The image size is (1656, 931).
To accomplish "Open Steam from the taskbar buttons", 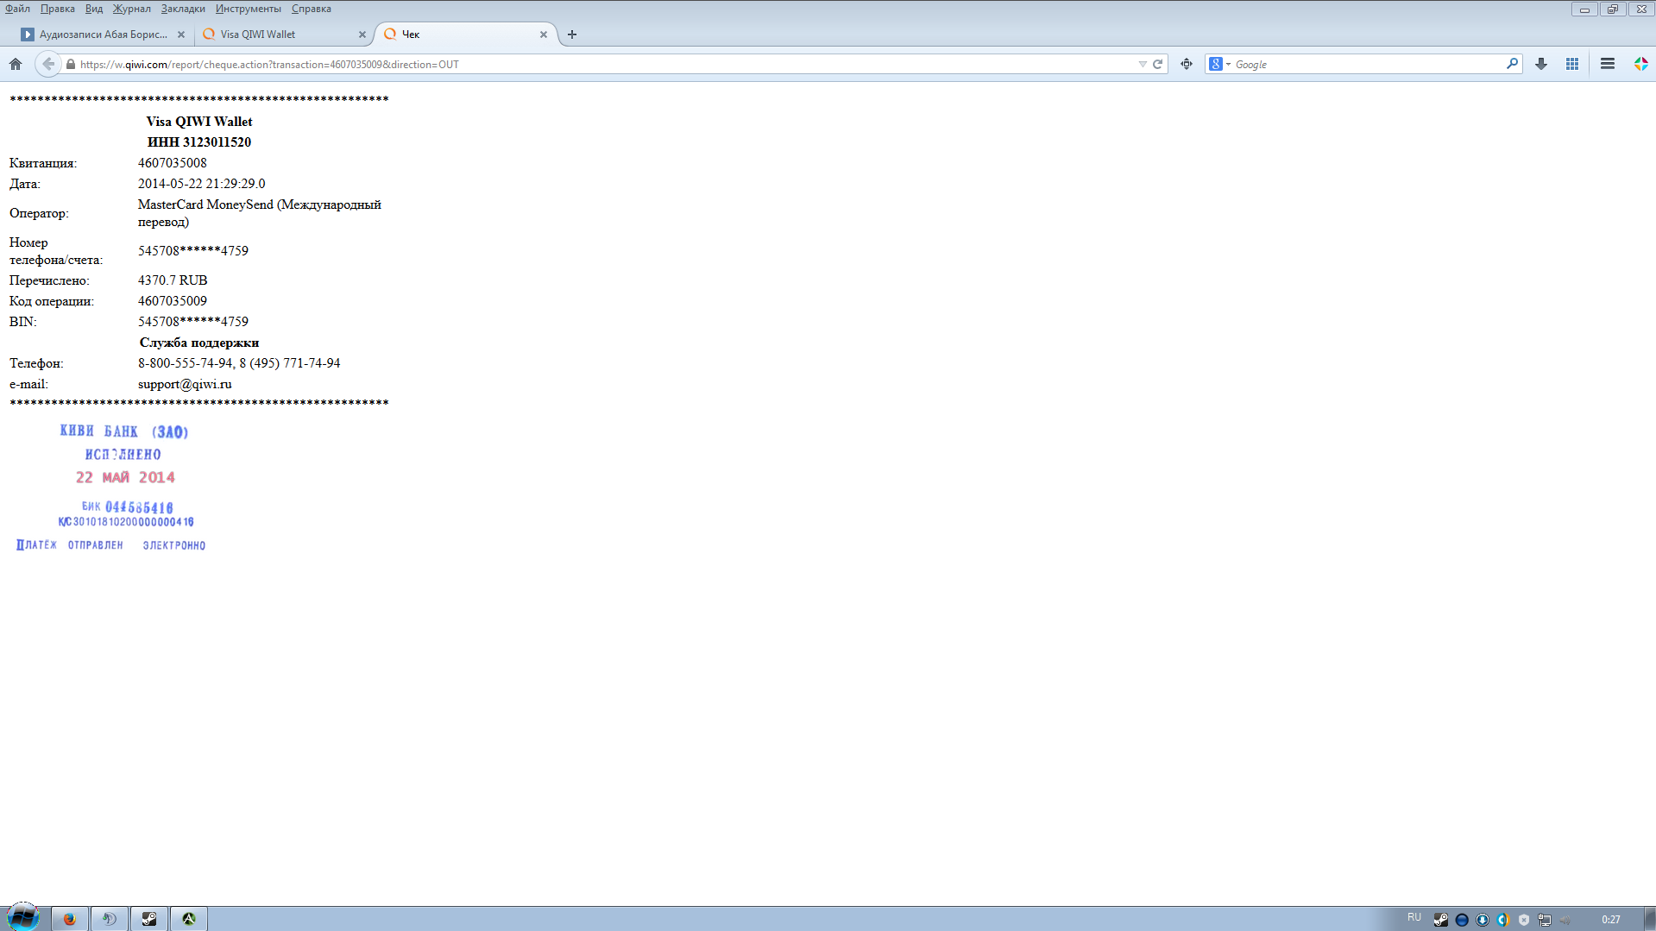I will tap(149, 919).
